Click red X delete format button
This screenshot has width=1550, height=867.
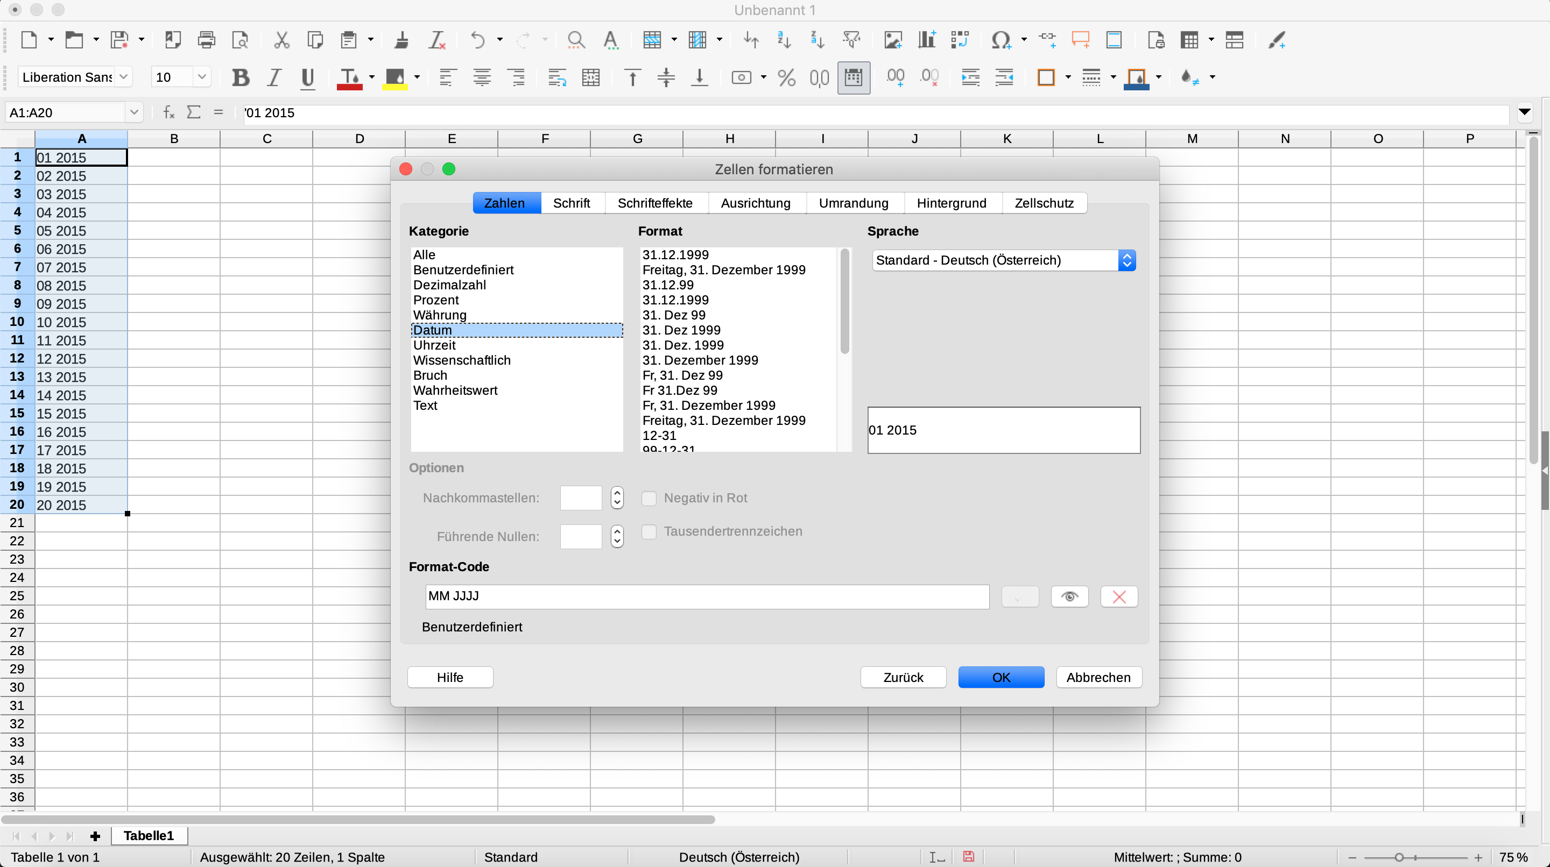click(1118, 596)
